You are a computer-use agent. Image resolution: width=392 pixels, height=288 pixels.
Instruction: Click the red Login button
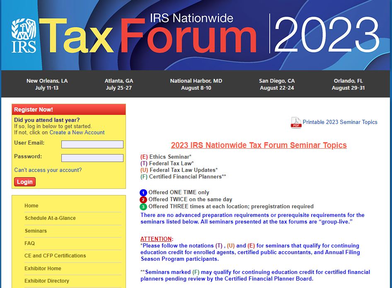pyautogui.click(x=25, y=182)
